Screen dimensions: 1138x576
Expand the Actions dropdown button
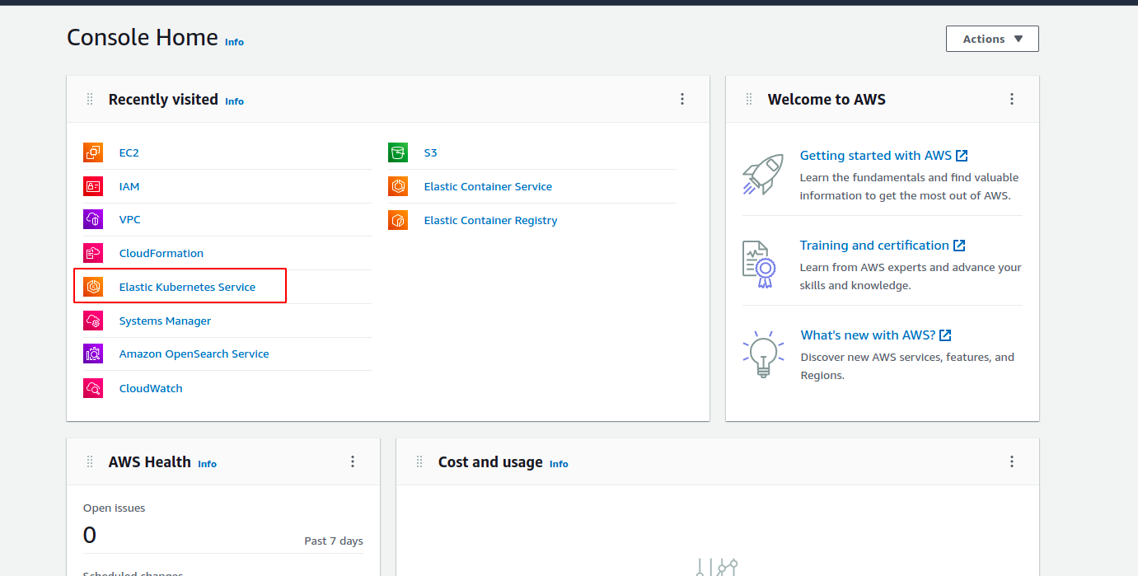click(992, 39)
